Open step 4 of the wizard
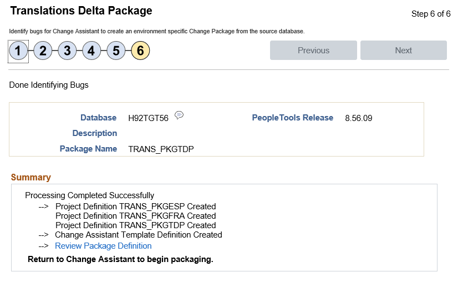Screen dimensions: 468x282 pyautogui.click(x=91, y=51)
